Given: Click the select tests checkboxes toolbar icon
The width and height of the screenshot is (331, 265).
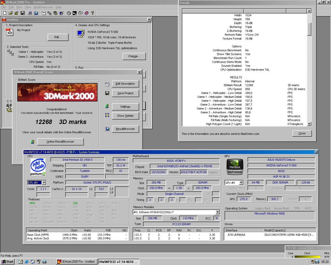Looking at the screenshot, I should (49, 13).
